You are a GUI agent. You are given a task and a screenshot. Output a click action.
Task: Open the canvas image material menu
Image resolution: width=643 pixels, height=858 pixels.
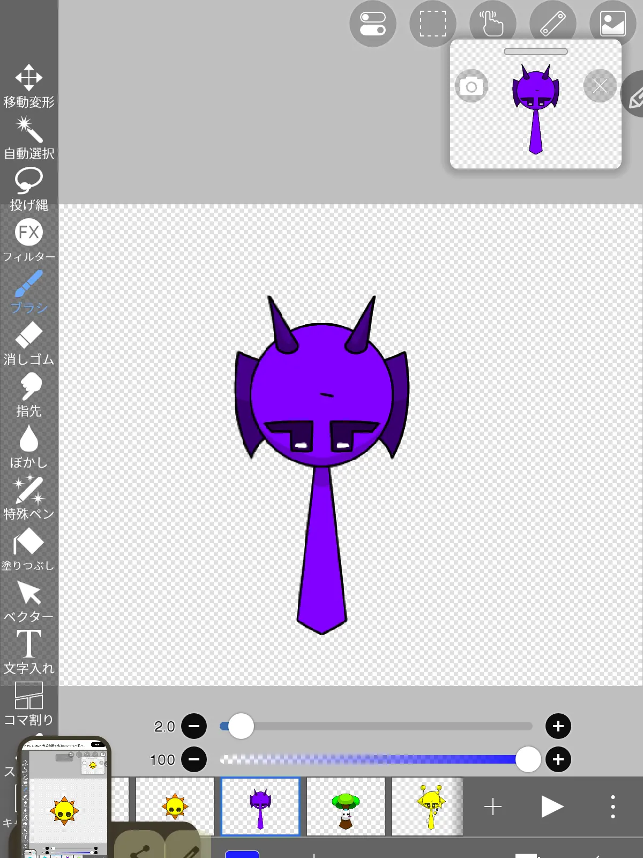[x=613, y=24]
